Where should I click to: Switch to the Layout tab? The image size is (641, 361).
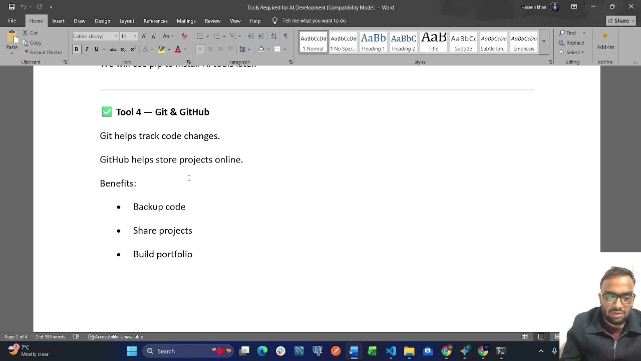tap(127, 21)
